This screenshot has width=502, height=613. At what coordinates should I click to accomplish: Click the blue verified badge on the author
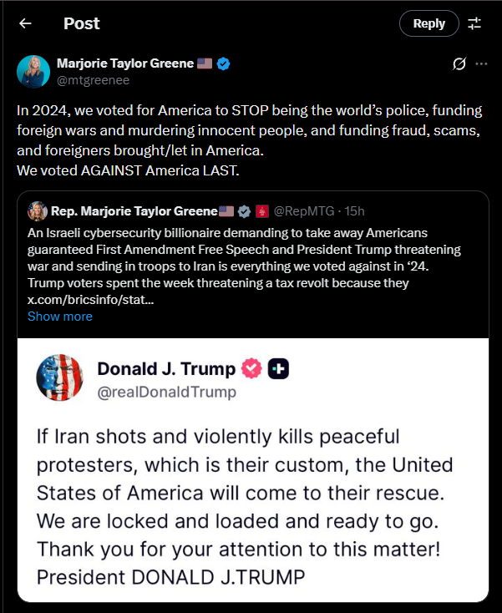pyautogui.click(x=224, y=63)
